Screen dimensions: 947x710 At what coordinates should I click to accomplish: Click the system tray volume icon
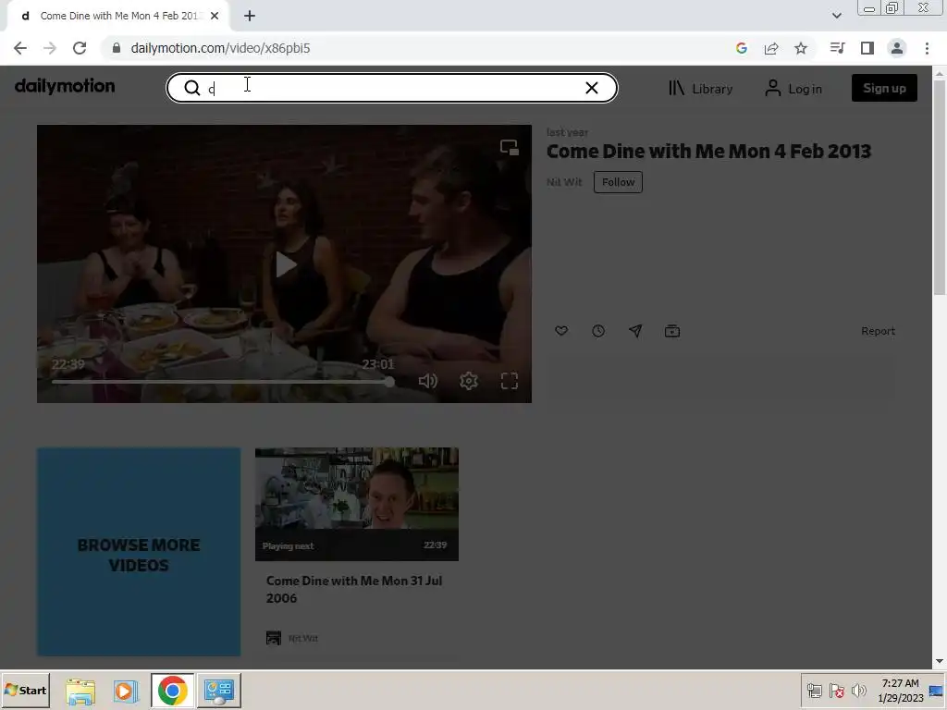click(x=858, y=690)
